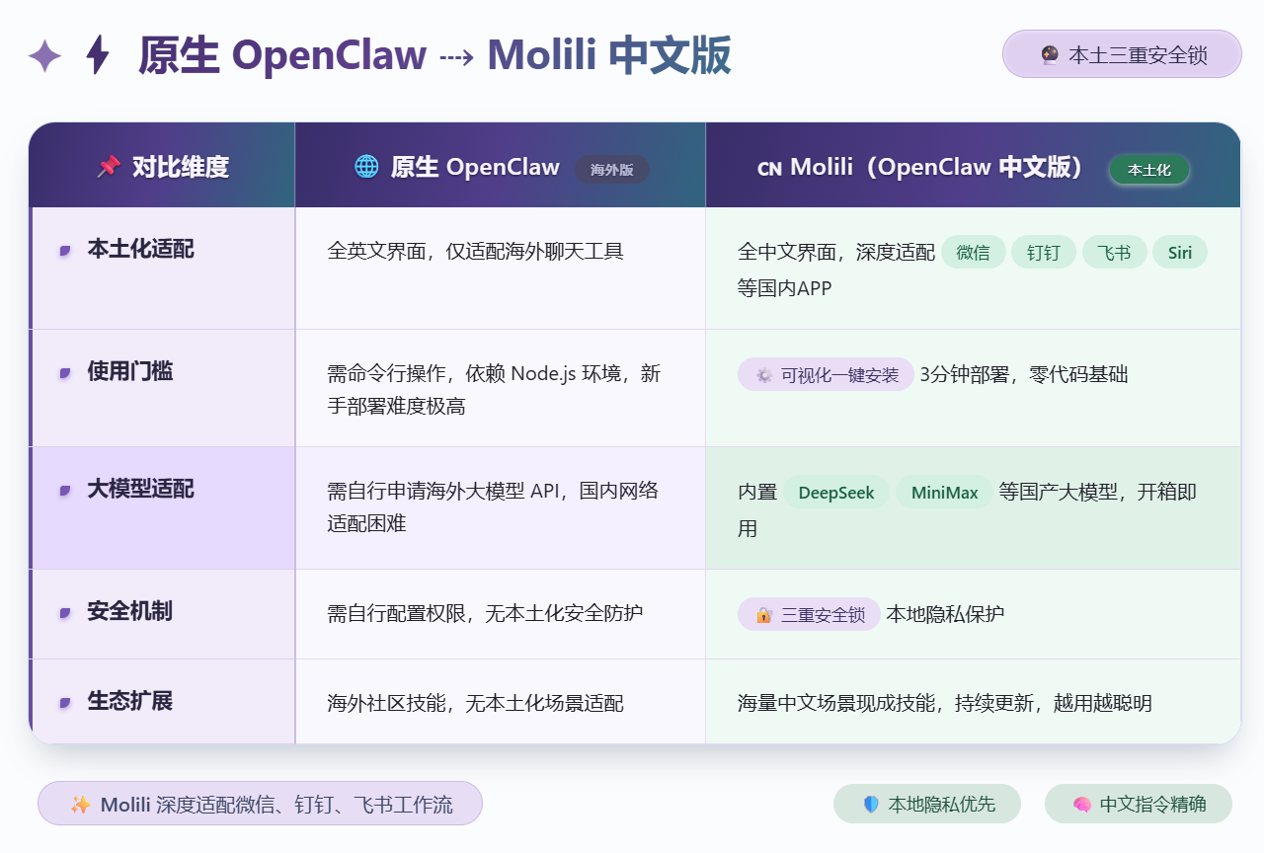
Task: Click the gear icon in 可视化一键安装 pill
Action: coord(763,375)
